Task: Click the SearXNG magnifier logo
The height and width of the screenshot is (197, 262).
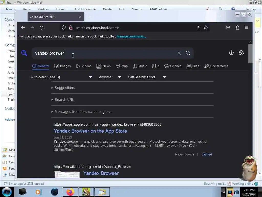Action: (24, 53)
